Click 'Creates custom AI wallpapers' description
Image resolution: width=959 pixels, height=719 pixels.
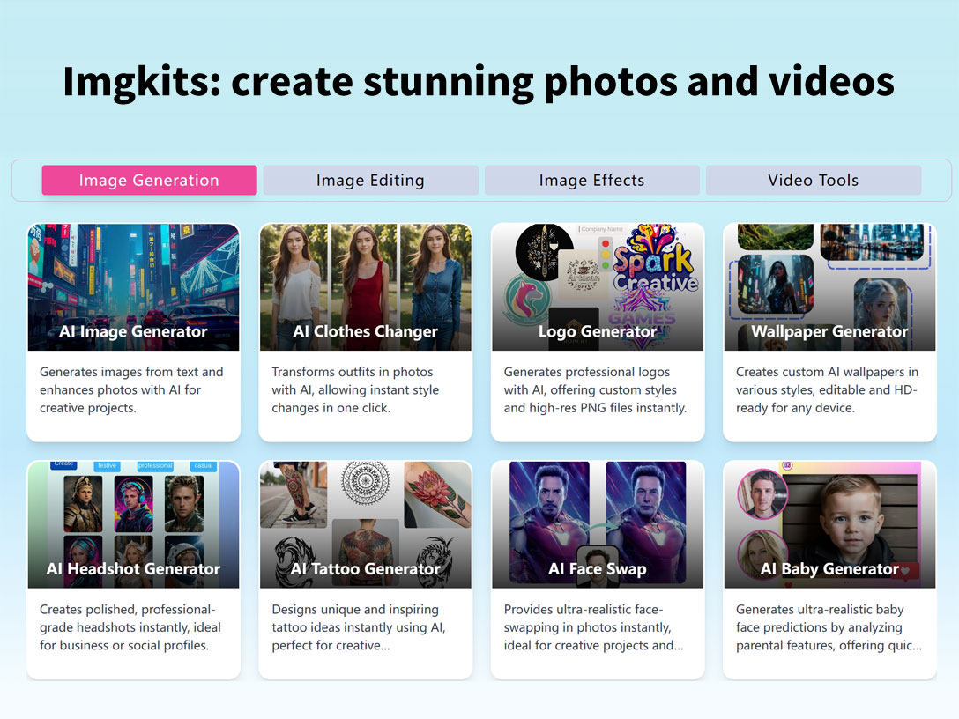tap(827, 389)
